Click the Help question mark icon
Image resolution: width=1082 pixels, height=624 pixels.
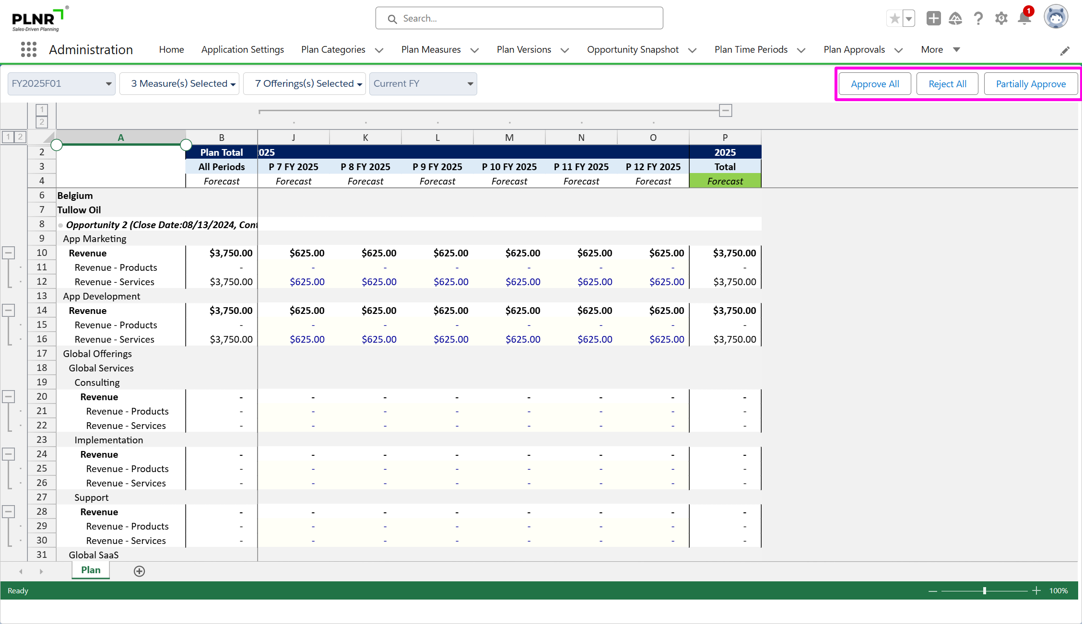(x=978, y=19)
